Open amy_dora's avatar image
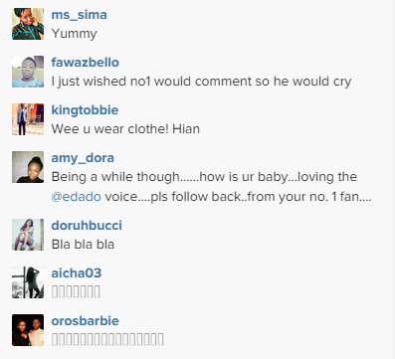The height and width of the screenshot is (359, 395). point(28,167)
